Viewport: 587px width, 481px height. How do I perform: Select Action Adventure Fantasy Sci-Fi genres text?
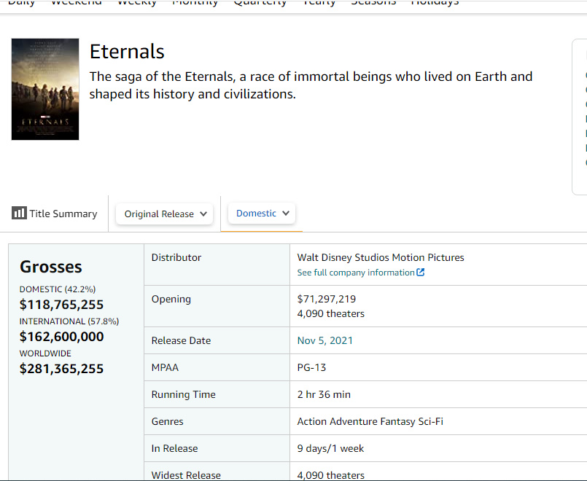[x=370, y=421]
